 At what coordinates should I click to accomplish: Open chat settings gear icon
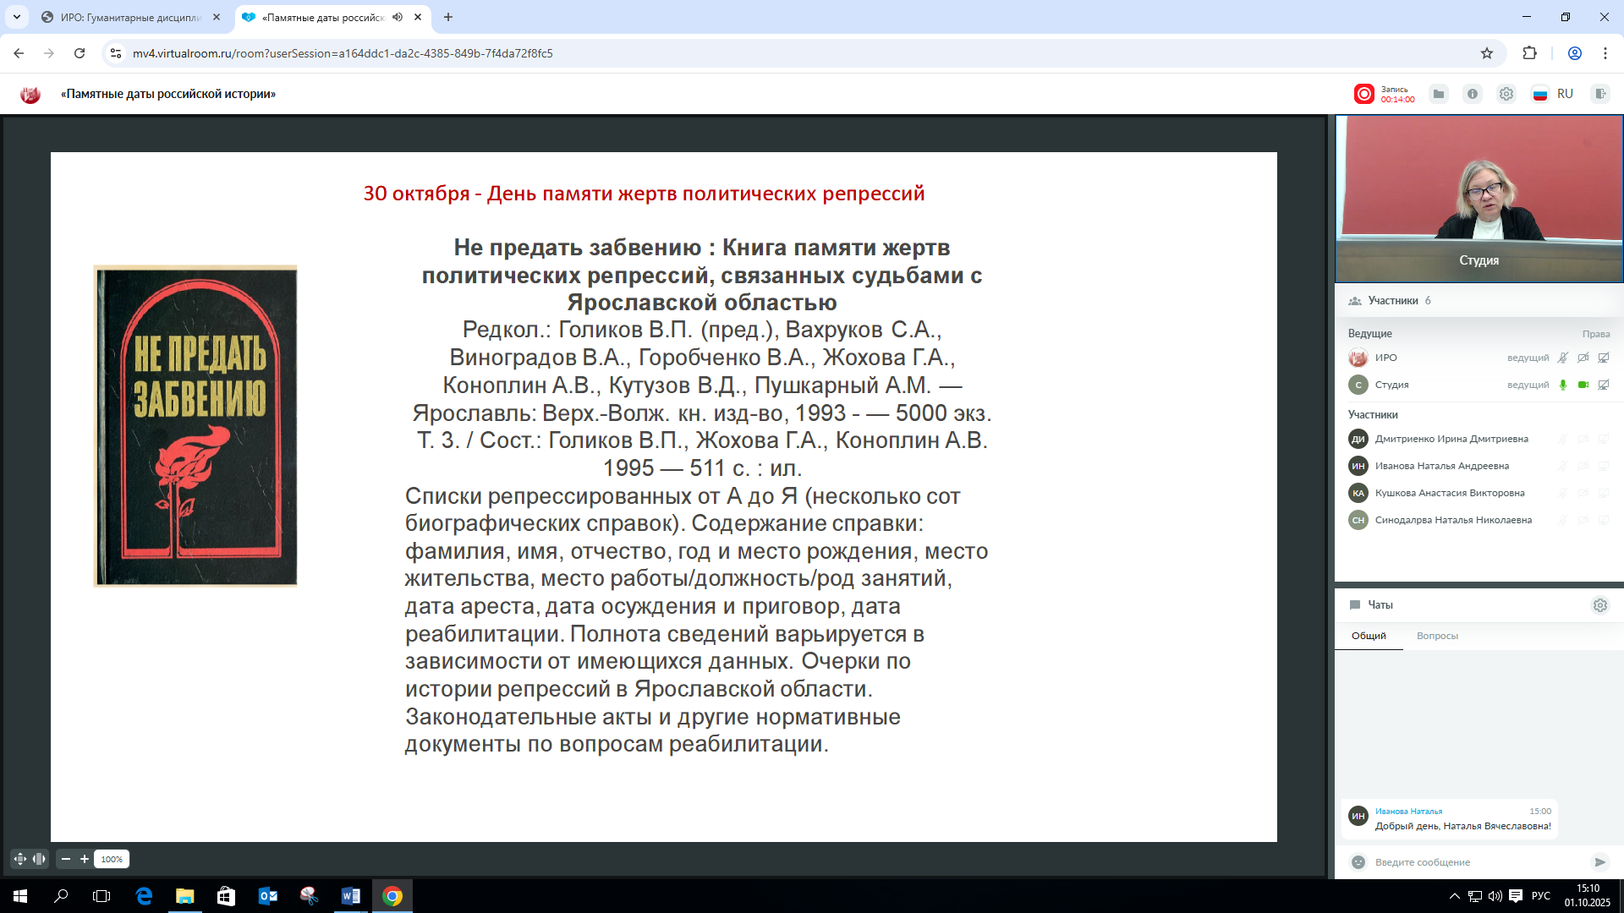click(x=1599, y=605)
